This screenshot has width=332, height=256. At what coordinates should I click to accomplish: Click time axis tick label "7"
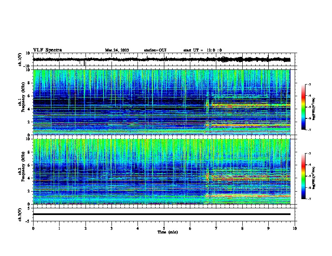pos(216,228)
